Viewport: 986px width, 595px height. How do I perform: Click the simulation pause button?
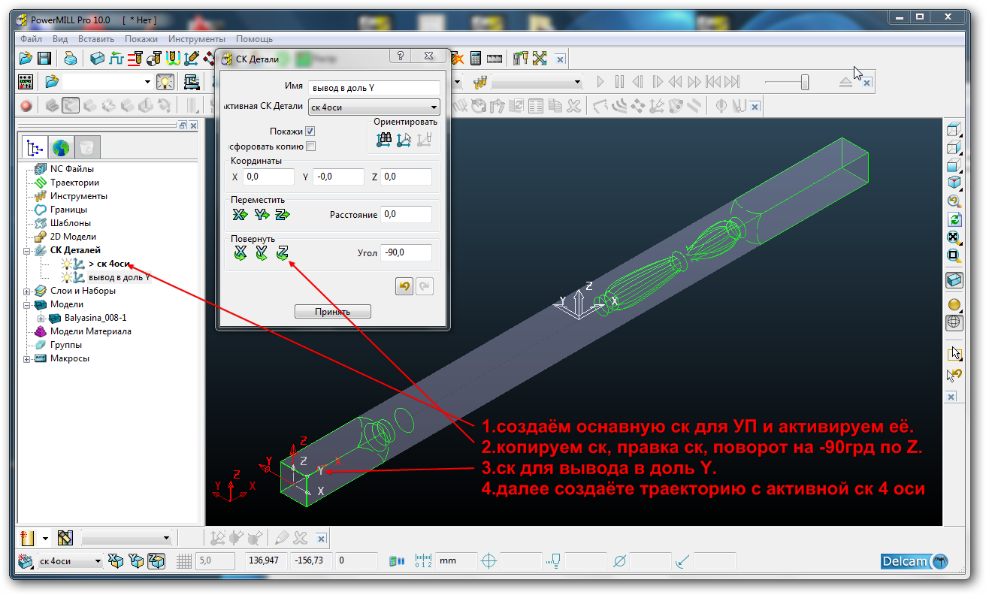(x=619, y=81)
